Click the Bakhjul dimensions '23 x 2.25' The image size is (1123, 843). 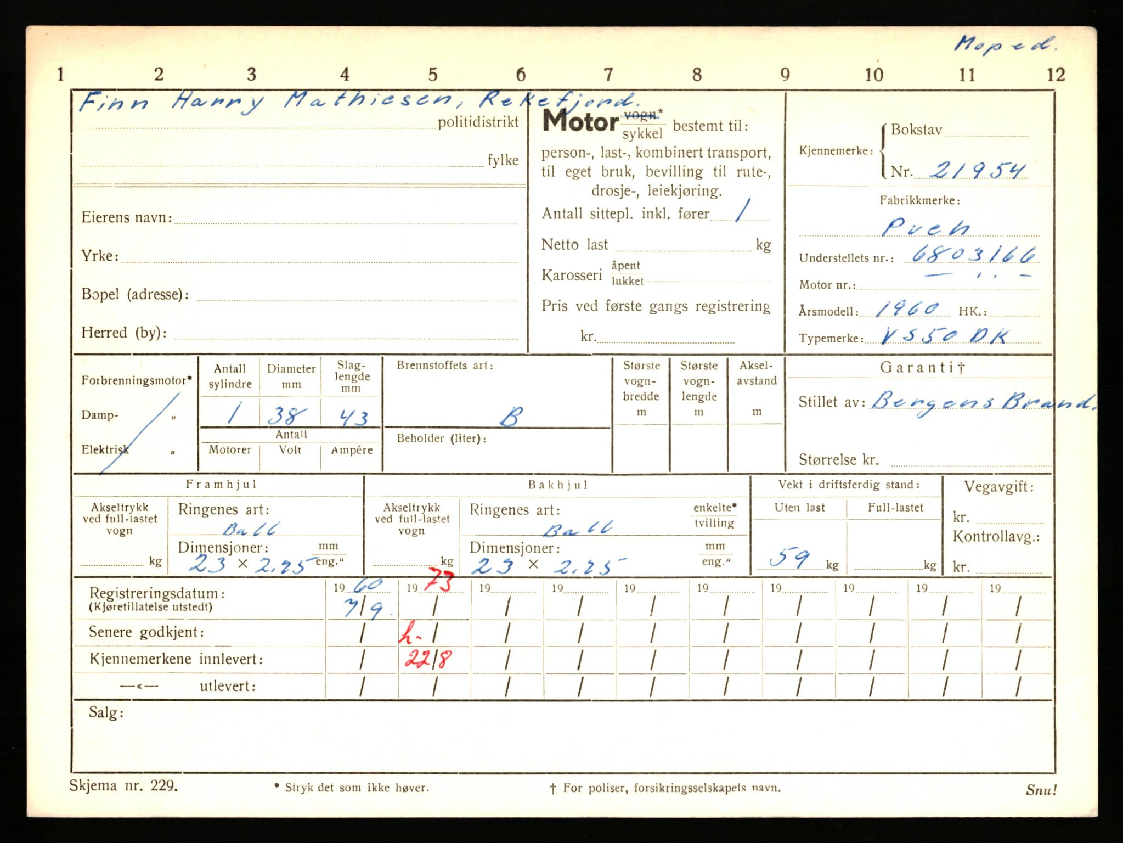[x=549, y=565]
